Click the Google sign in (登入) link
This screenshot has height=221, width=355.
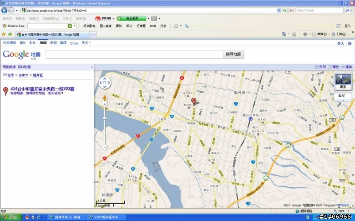341,43
